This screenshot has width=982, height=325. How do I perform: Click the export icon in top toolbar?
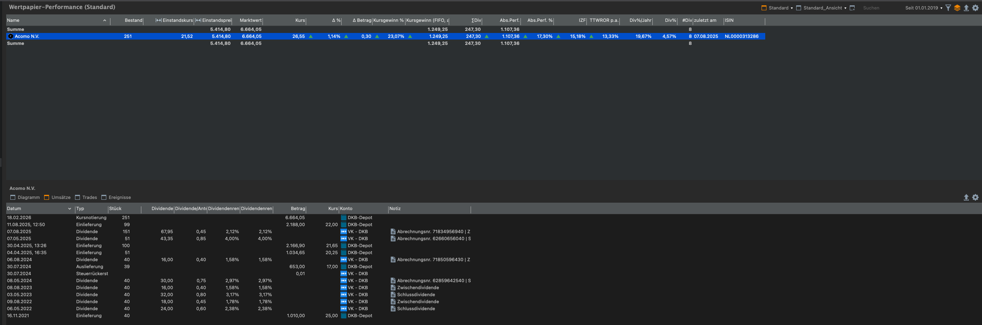coord(966,8)
